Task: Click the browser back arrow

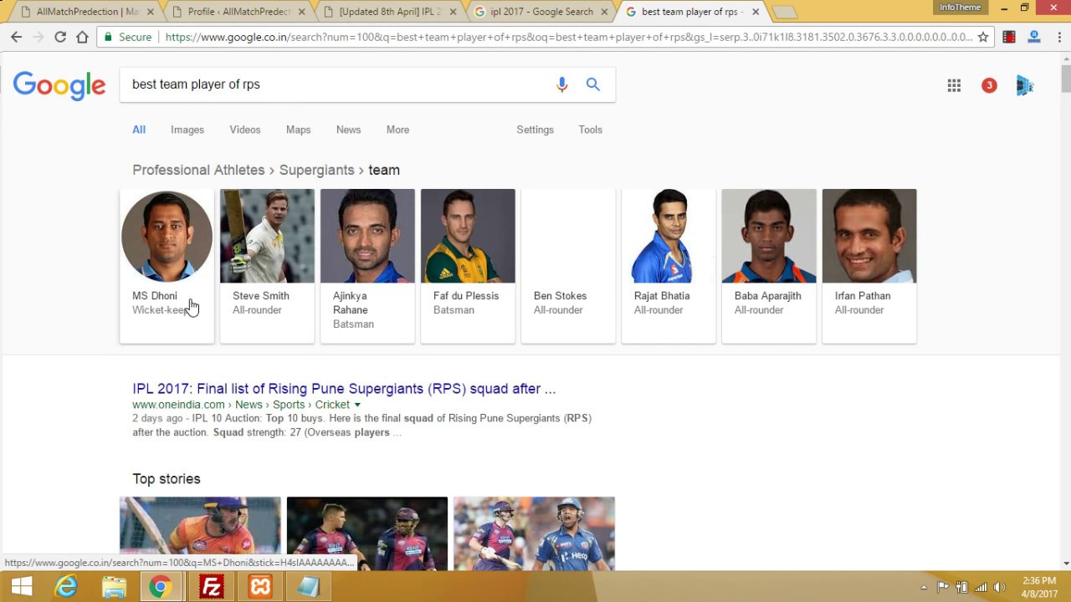Action: (16, 37)
